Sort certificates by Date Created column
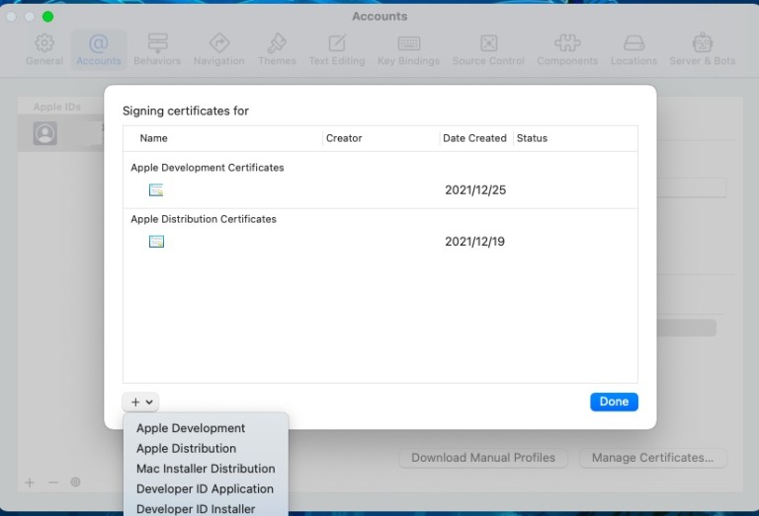Image resolution: width=759 pixels, height=516 pixels. point(474,138)
